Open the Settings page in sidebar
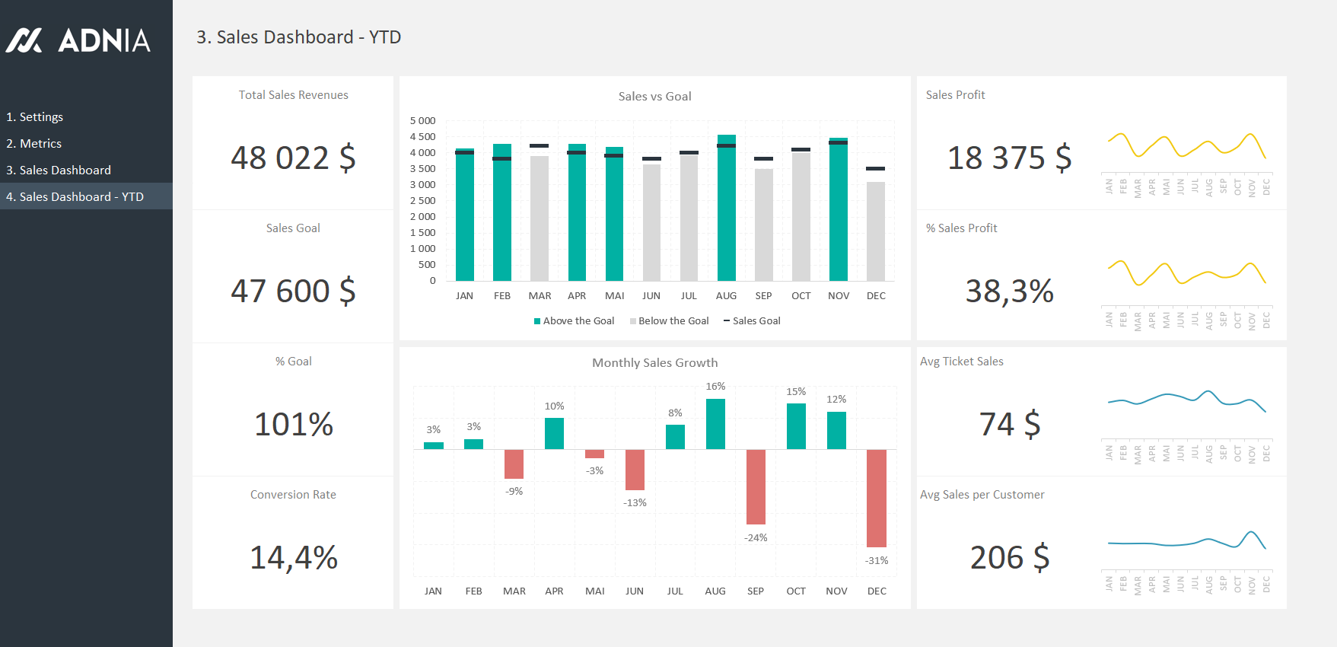 coord(34,117)
